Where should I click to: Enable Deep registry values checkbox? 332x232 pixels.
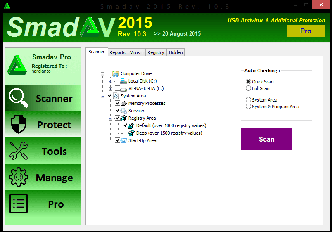(x=126, y=133)
